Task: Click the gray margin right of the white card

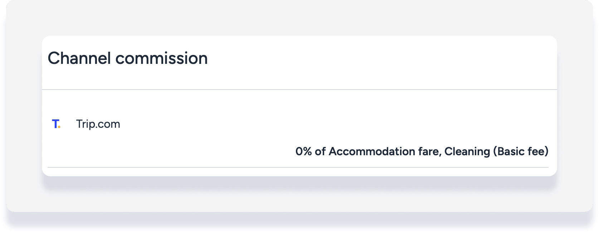Action: click(575, 107)
